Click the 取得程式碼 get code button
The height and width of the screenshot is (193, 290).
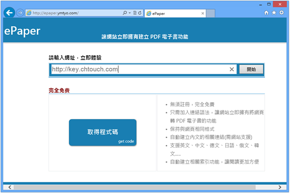[x=102, y=132]
